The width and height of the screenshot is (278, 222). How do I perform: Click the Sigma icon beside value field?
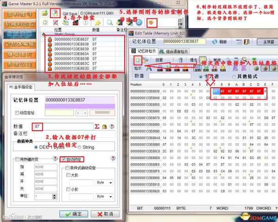(97, 126)
